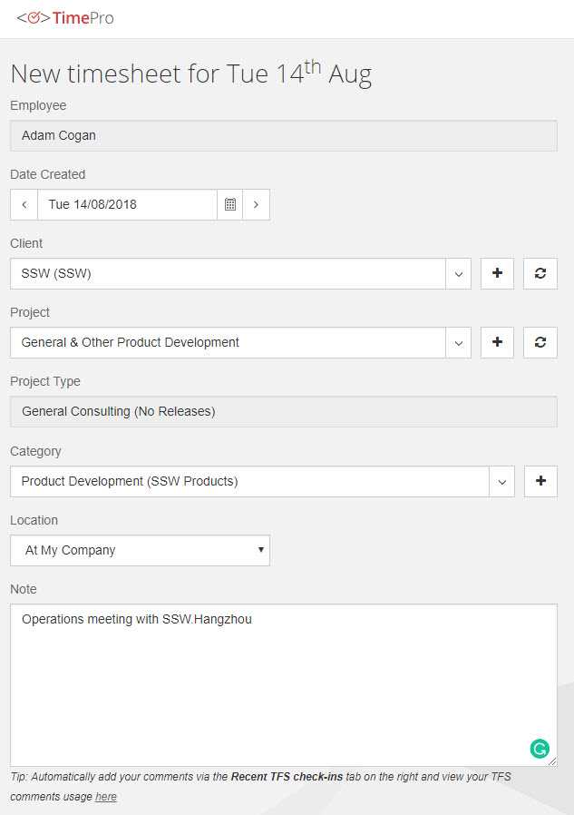Image resolution: width=574 pixels, height=815 pixels.
Task: Expand the Project dropdown arrow
Action: [x=459, y=342]
